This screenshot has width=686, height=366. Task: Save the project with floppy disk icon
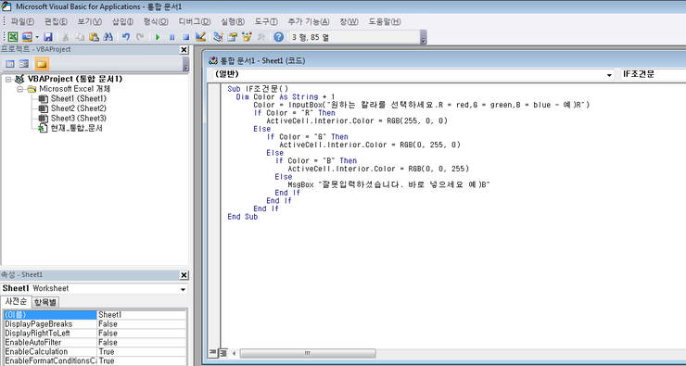[48, 37]
